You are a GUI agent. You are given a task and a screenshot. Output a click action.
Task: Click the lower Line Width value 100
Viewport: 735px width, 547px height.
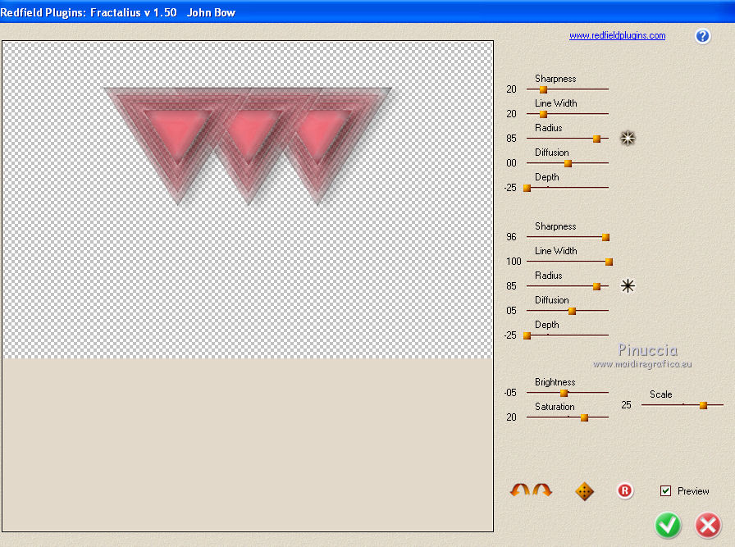(x=514, y=261)
